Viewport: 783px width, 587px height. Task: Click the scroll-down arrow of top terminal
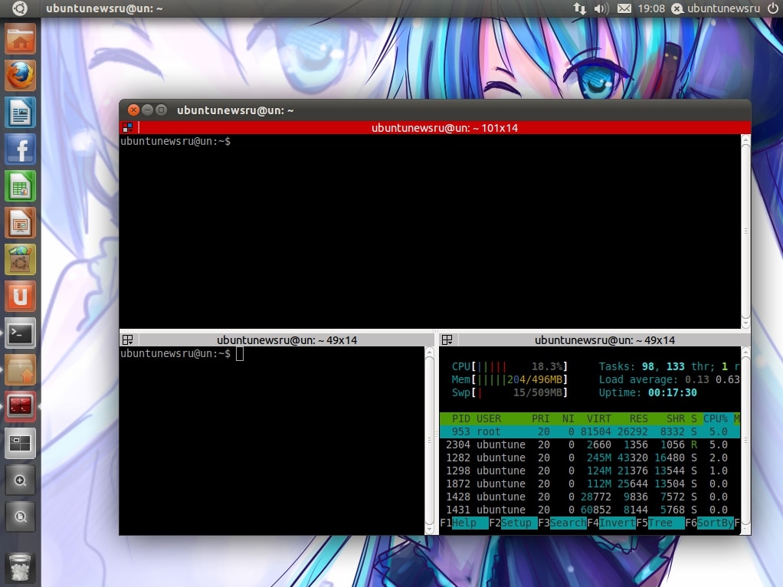pyautogui.click(x=745, y=323)
